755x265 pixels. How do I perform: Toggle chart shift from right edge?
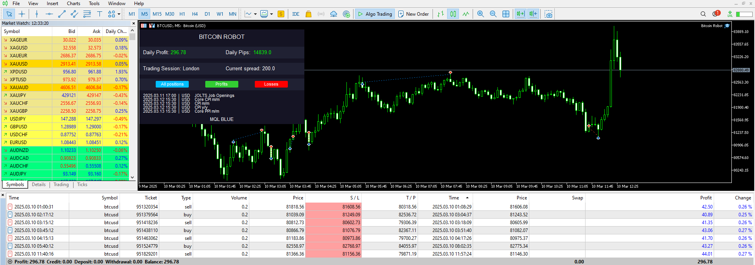[x=533, y=14]
